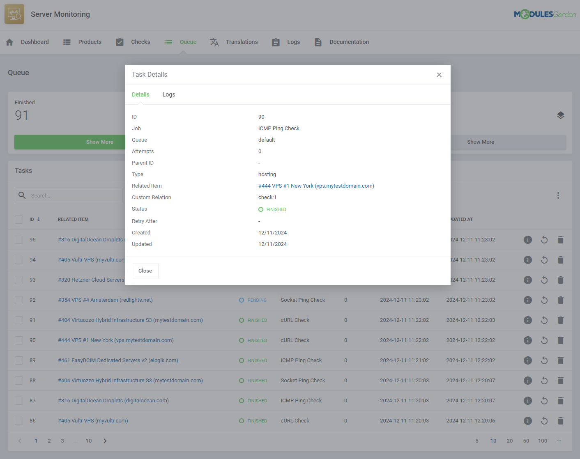Toggle the ID column sort arrow
Screen dimensions: 580x459
[x=39, y=219]
